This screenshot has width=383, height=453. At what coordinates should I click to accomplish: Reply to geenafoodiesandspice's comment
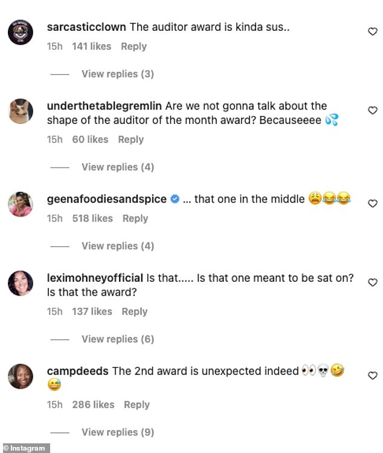pos(135,218)
